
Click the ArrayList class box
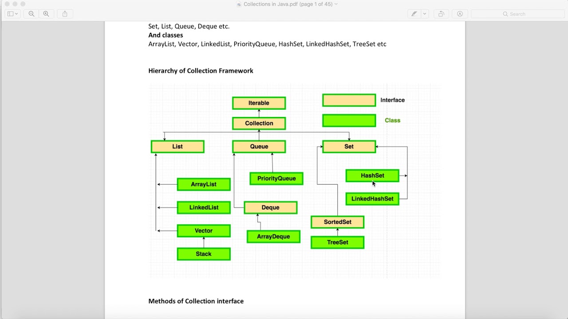coord(204,184)
